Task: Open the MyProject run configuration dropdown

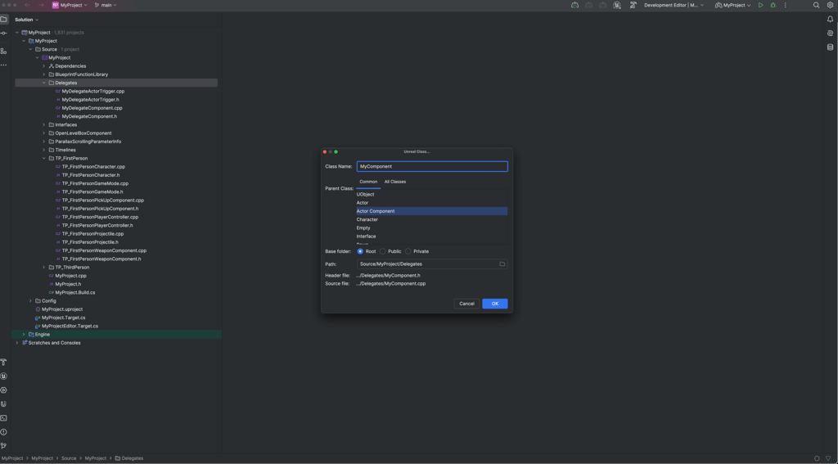Action: pyautogui.click(x=733, y=6)
